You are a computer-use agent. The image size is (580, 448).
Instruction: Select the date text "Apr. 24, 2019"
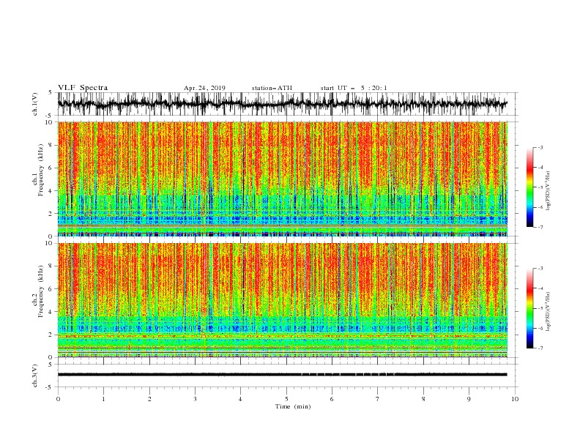(204, 88)
